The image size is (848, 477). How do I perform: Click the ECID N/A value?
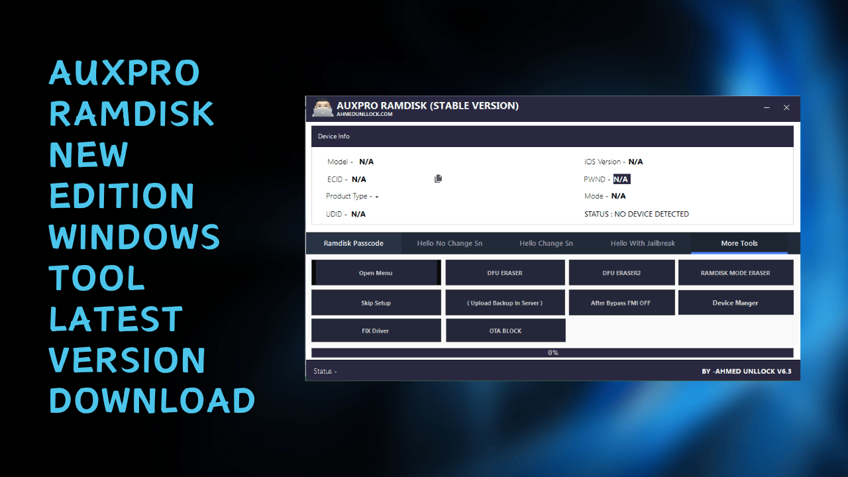pyautogui.click(x=358, y=179)
